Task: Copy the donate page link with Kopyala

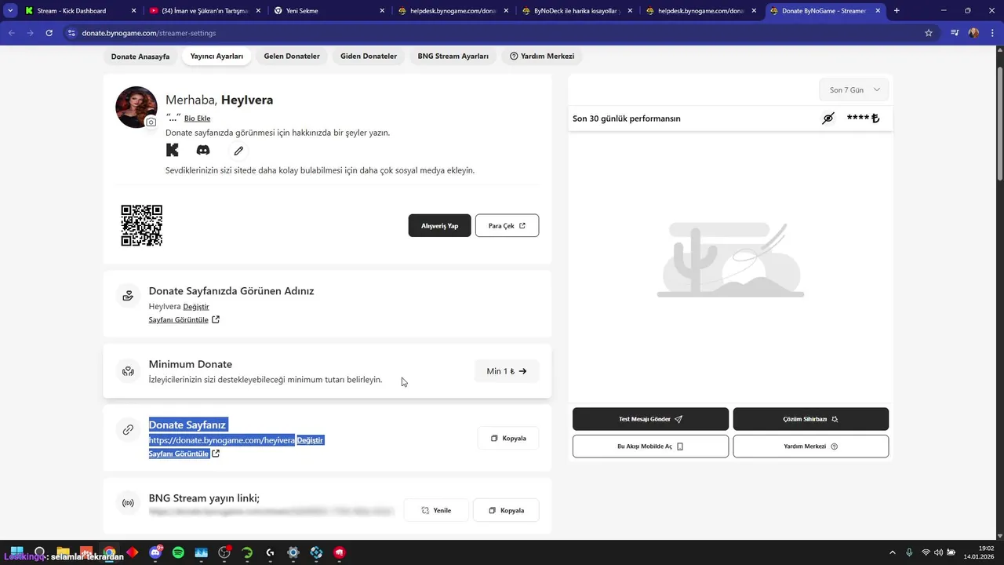Action: [x=508, y=438]
